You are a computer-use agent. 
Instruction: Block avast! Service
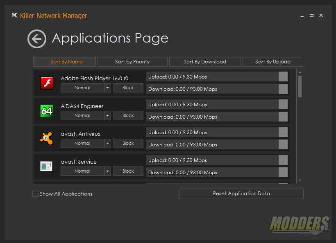pyautogui.click(x=128, y=171)
